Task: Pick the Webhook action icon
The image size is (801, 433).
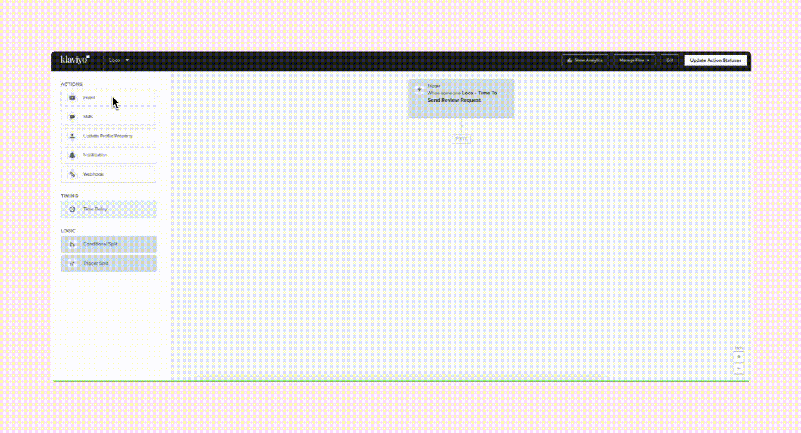Action: coord(72,174)
